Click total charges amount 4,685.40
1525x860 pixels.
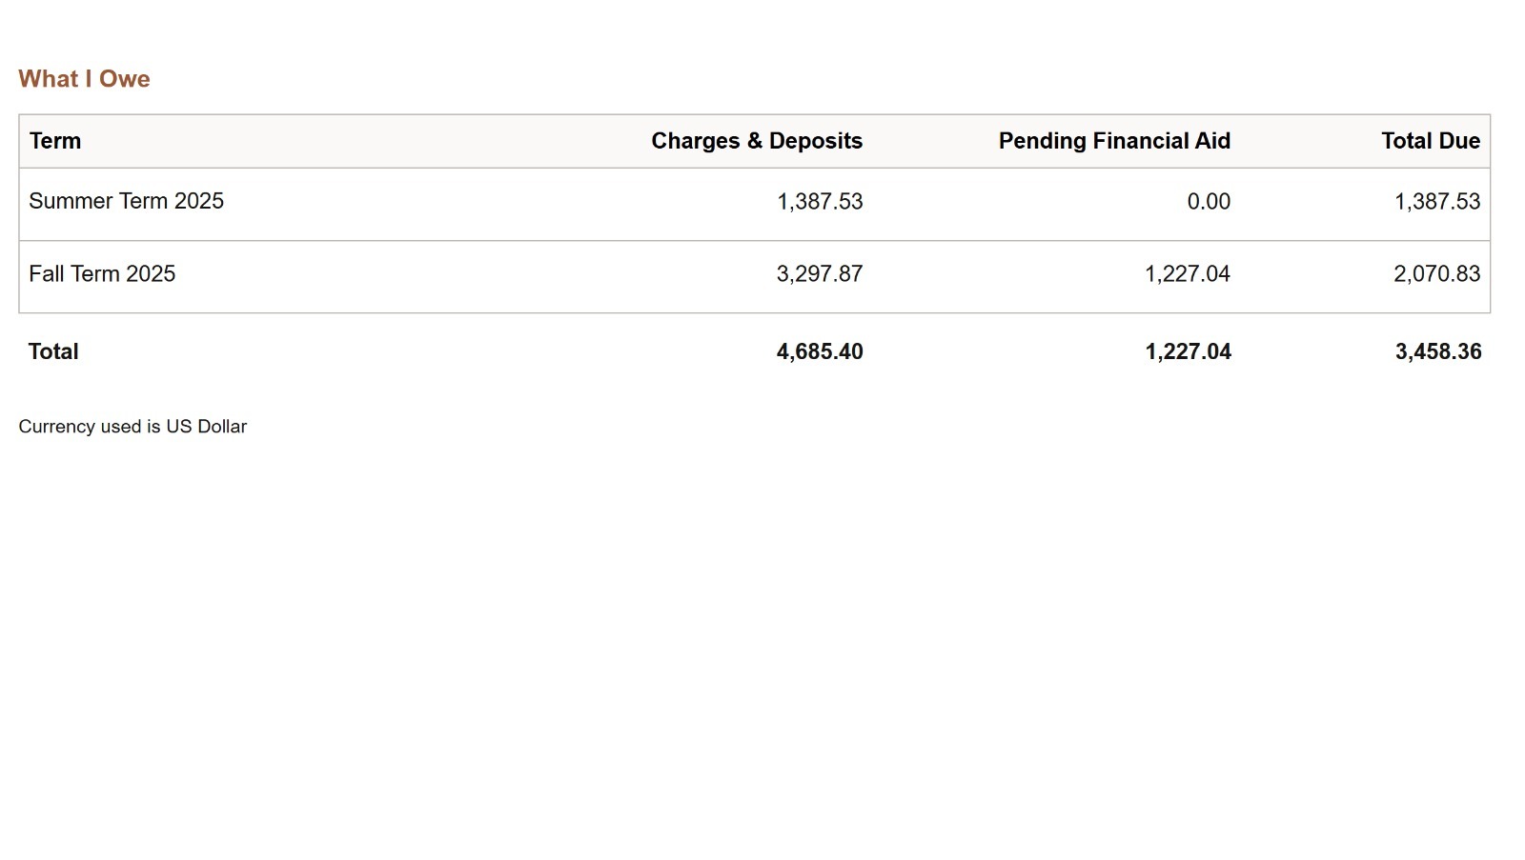[x=820, y=351]
